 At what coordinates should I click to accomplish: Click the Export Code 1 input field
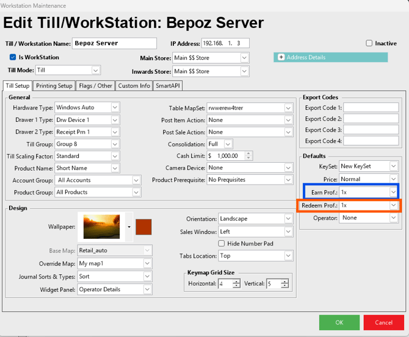[x=371, y=108]
